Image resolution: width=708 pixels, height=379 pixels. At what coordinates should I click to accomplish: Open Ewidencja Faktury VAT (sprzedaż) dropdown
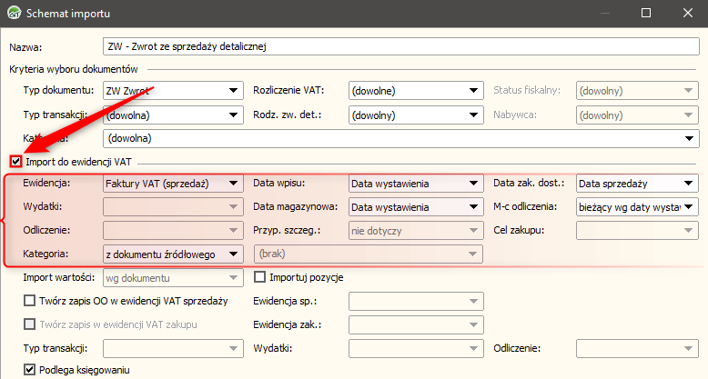tap(233, 184)
